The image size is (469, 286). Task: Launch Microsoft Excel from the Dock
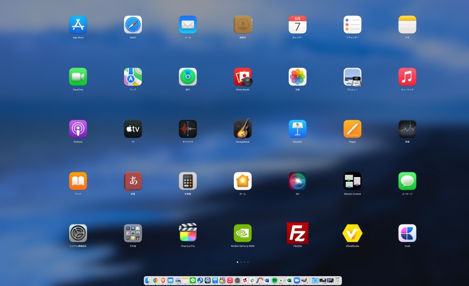click(x=289, y=280)
